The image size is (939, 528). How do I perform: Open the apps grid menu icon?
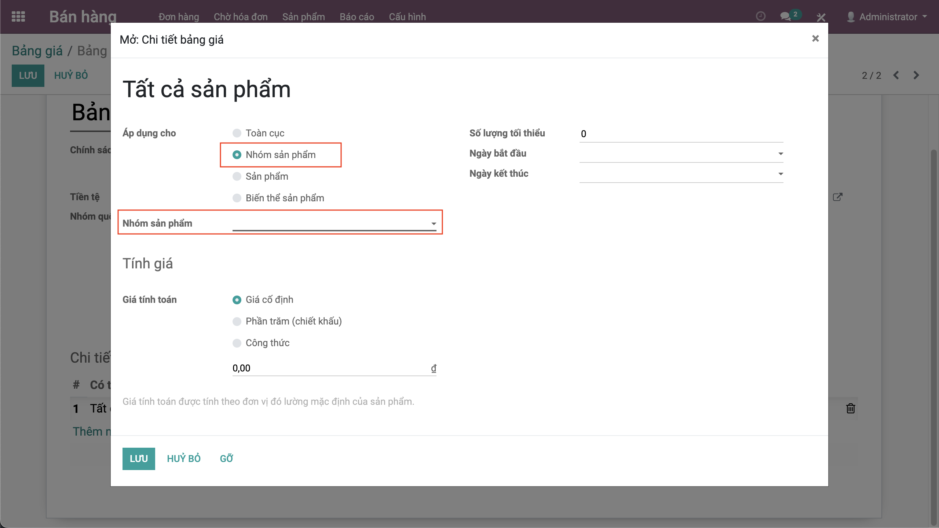tap(18, 16)
